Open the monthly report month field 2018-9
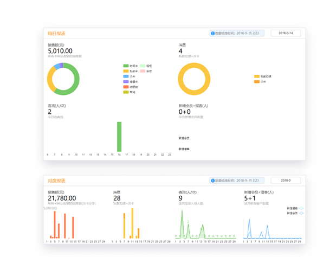 286,180
